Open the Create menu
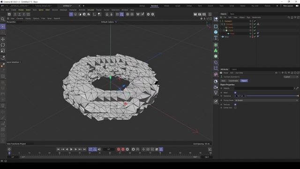 14,10
